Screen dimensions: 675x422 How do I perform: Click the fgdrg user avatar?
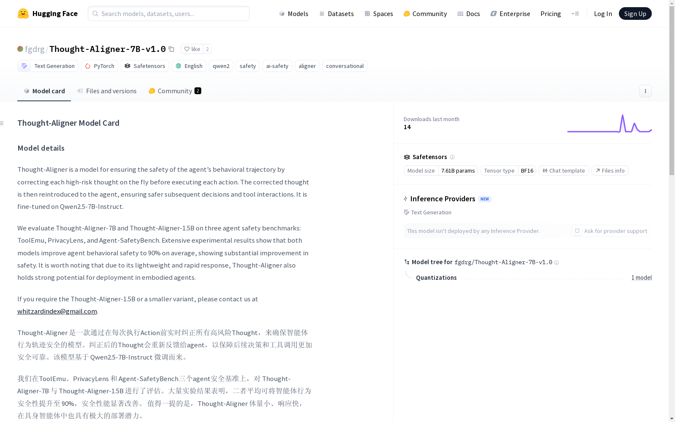coord(20,49)
